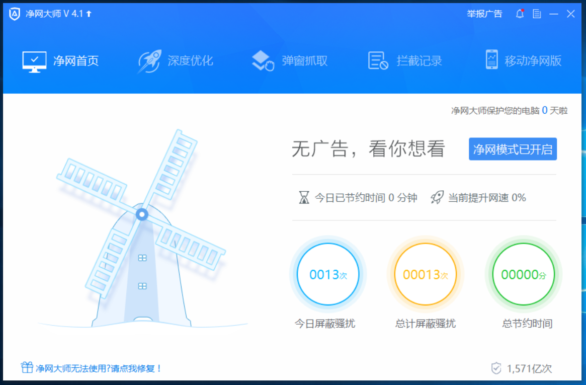Click the 当前提升网速 0% text

(x=487, y=197)
